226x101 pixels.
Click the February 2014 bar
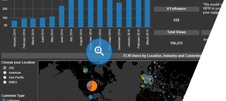[24, 23]
